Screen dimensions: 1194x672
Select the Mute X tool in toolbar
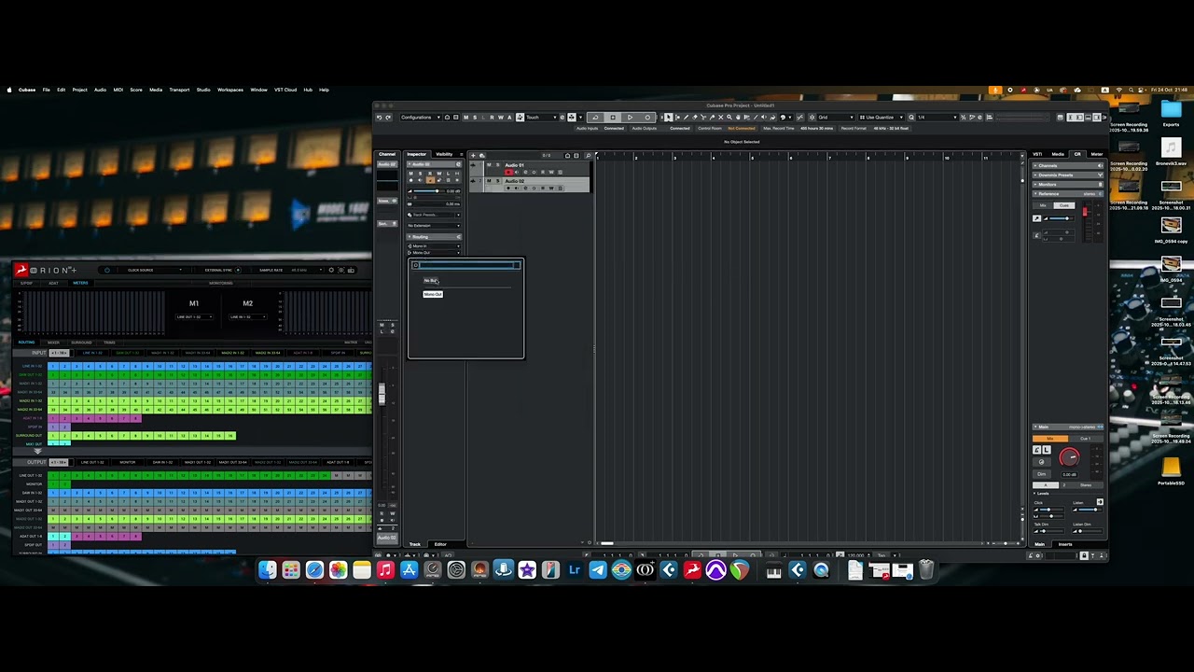[x=720, y=118]
